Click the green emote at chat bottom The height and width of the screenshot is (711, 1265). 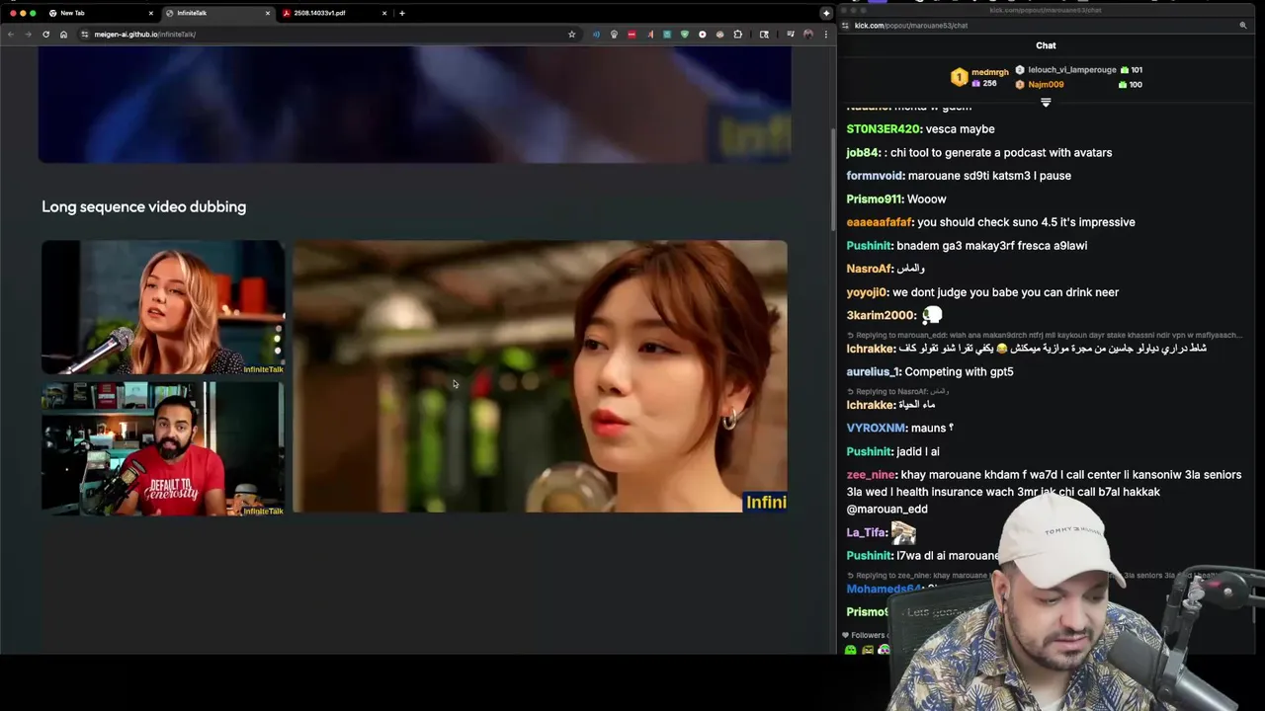pyautogui.click(x=850, y=650)
